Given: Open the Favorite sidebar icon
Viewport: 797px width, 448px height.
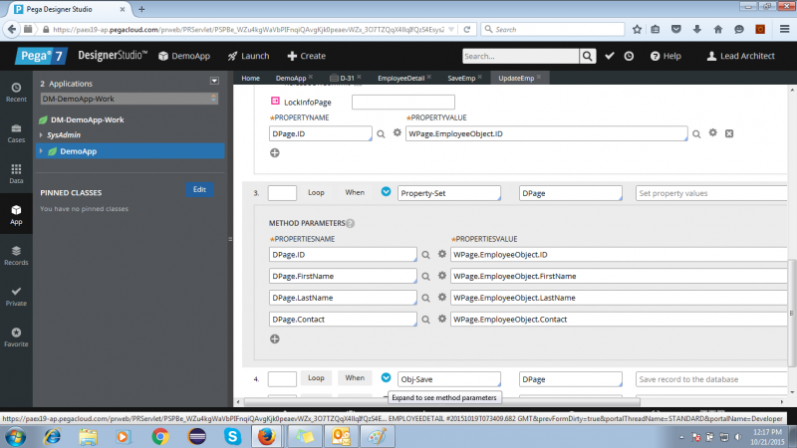Looking at the screenshot, I should tap(16, 337).
